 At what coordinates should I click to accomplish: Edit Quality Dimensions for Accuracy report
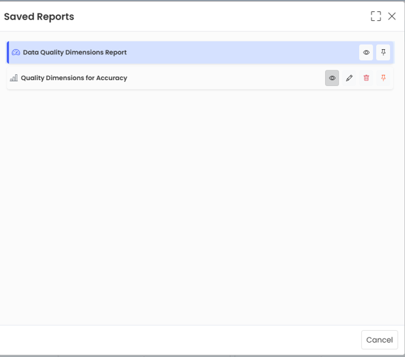tap(349, 78)
